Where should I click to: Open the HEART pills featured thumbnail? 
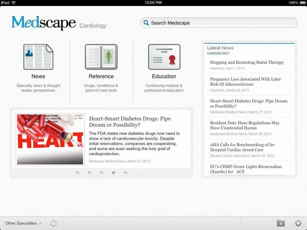coord(50,139)
